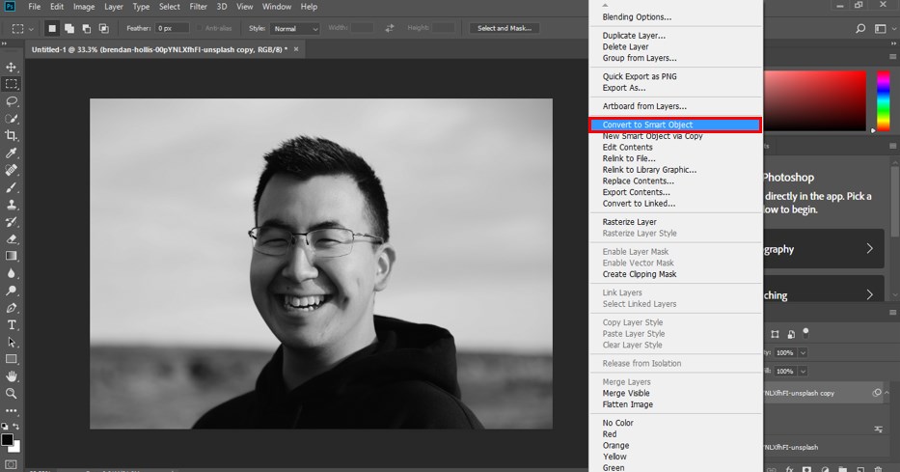Select the Rectangular Marquee tool
Image resolution: width=900 pixels, height=472 pixels.
click(x=11, y=84)
